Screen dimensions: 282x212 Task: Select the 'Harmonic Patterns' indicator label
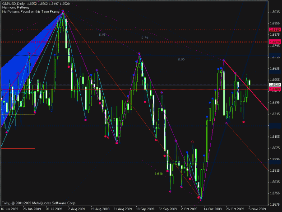(x=15, y=8)
